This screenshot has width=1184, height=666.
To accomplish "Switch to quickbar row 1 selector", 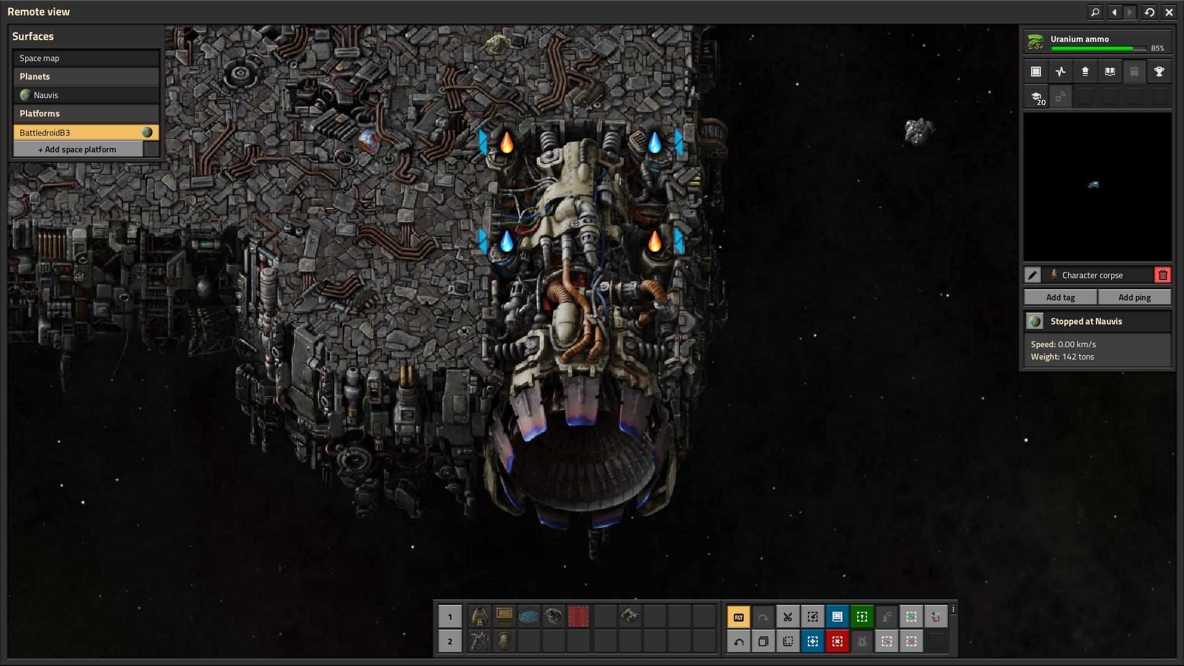I will coord(450,617).
